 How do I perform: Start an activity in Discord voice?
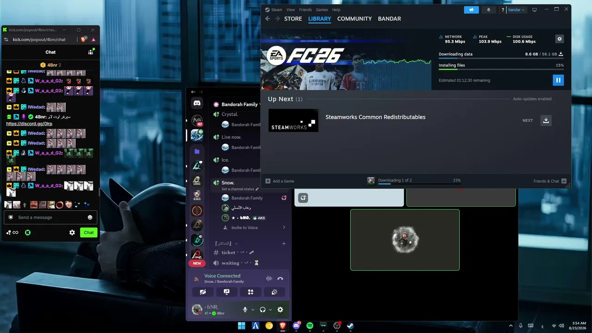pyautogui.click(x=251, y=292)
